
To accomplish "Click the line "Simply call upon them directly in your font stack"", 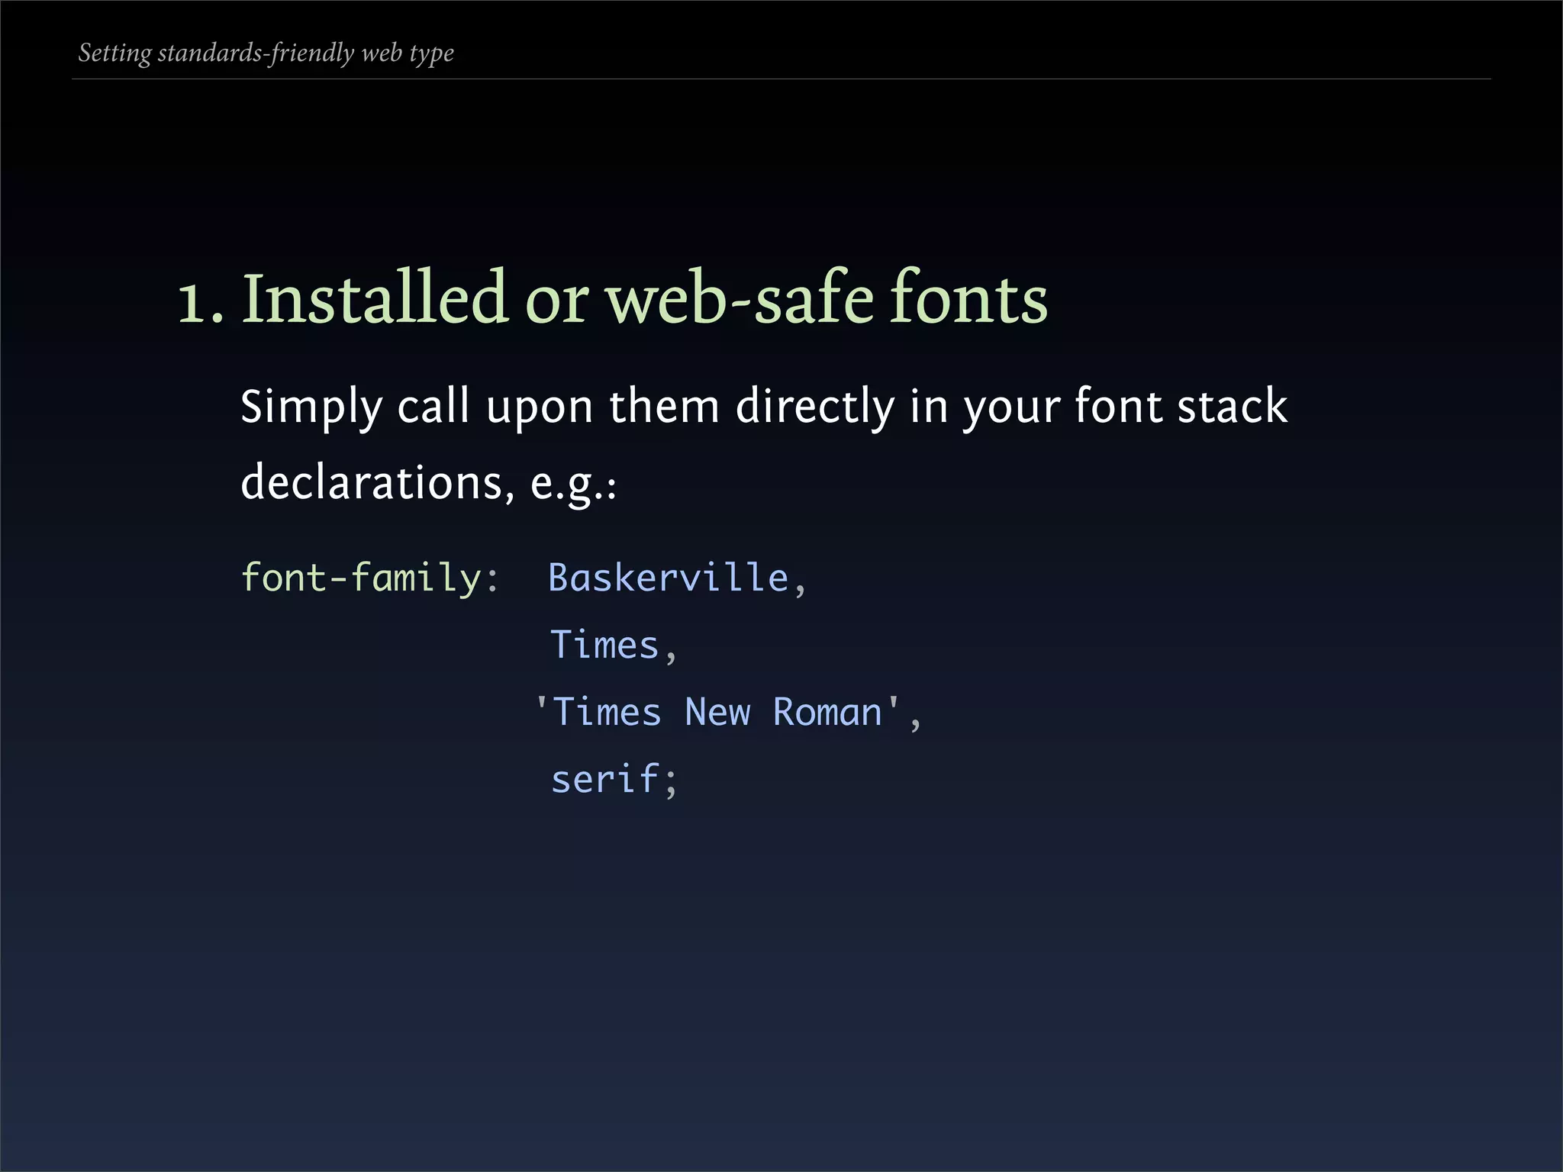I will click(x=764, y=408).
